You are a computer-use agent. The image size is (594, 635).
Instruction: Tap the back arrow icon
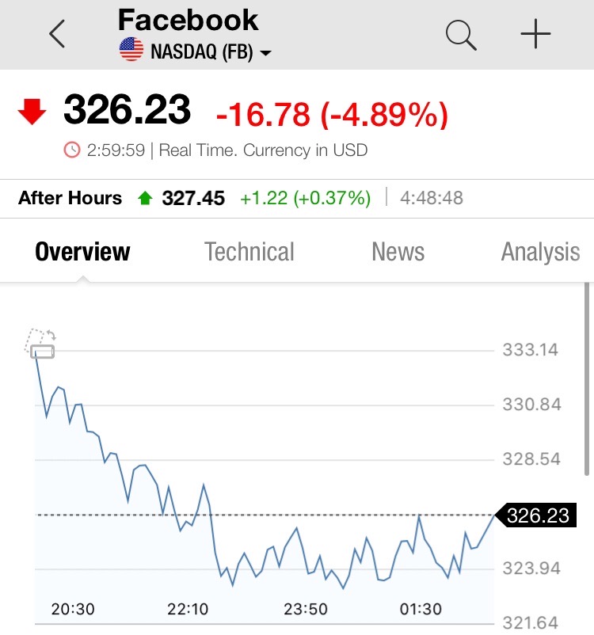click(56, 35)
